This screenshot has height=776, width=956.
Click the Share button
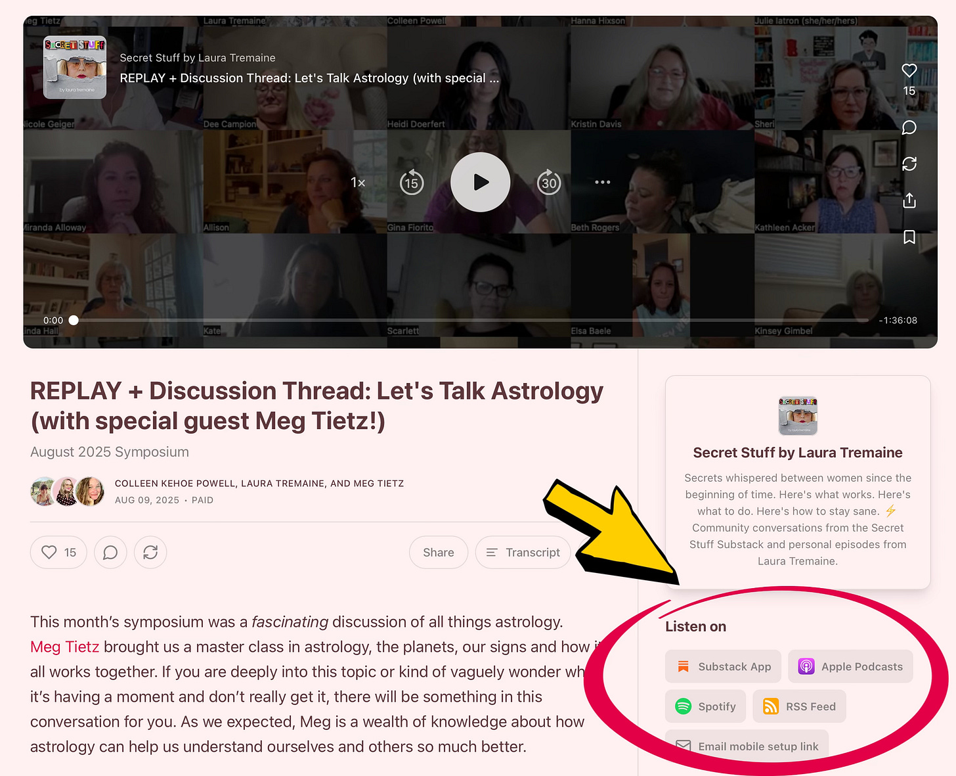[x=439, y=553]
